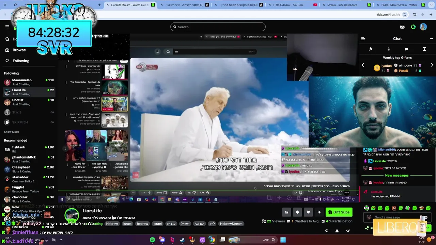The image size is (436, 245).
Task: Click the channel info card icon
Action: point(286,212)
